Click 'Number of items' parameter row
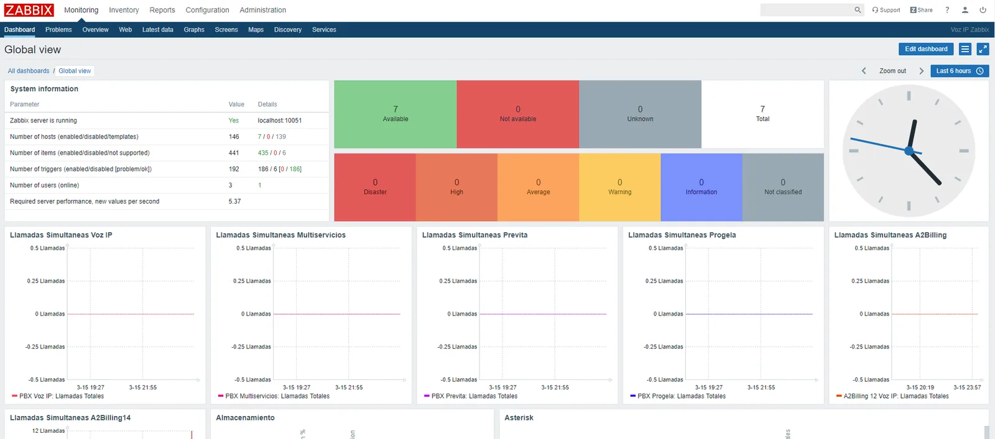 (x=167, y=153)
